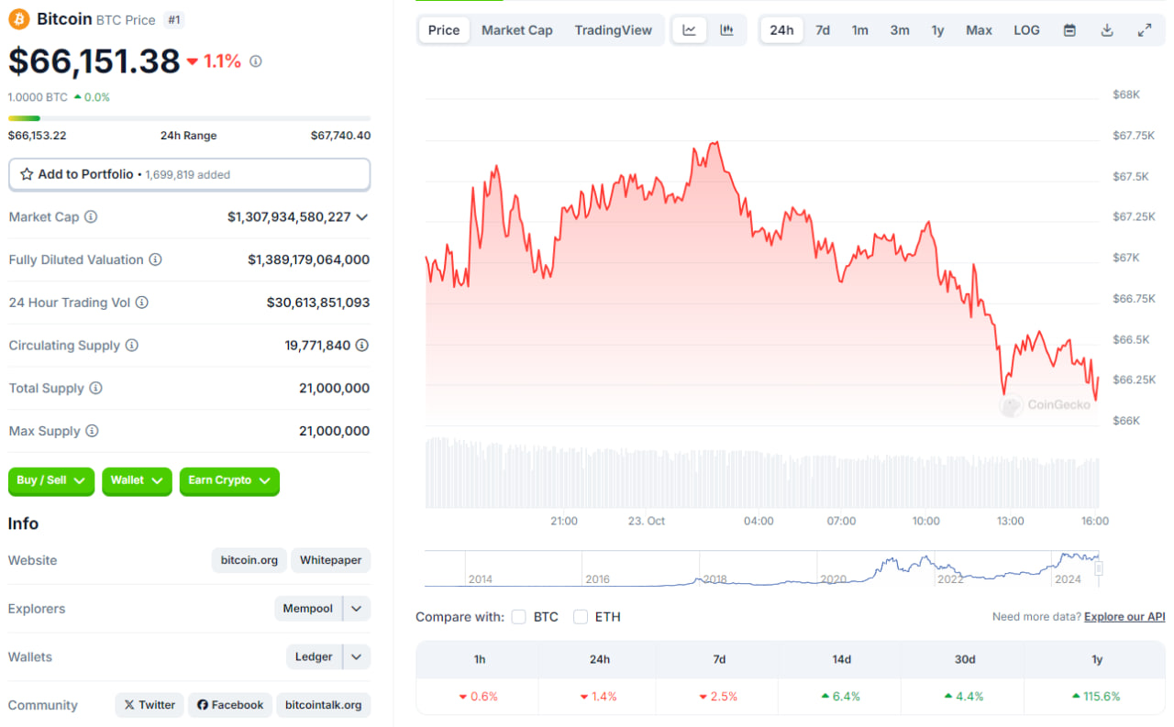Switch to line chart view icon
The height and width of the screenshot is (727, 1174).
pyautogui.click(x=689, y=30)
